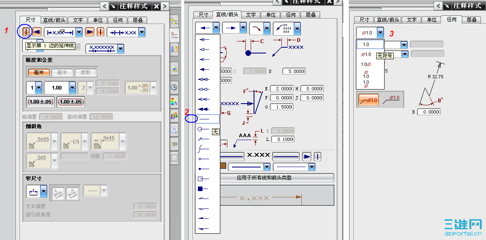The width and height of the screenshot is (486, 240).
Task: Toggle first side arrowhead display
Action: coord(37,32)
